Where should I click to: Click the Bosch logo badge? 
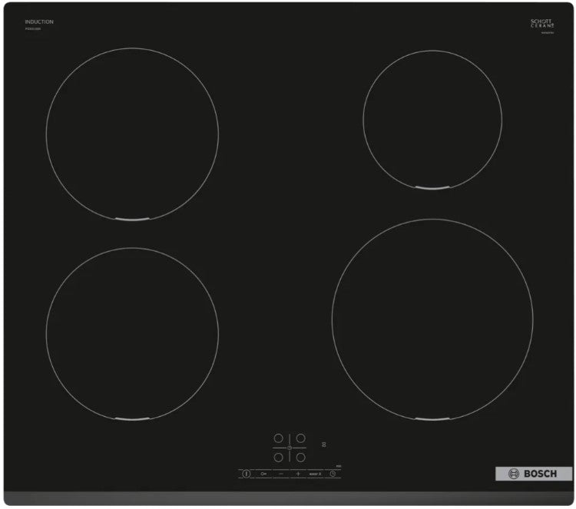[x=534, y=474]
